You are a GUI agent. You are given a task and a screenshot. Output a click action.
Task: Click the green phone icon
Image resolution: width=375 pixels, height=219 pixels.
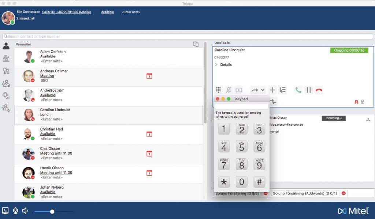(298, 90)
